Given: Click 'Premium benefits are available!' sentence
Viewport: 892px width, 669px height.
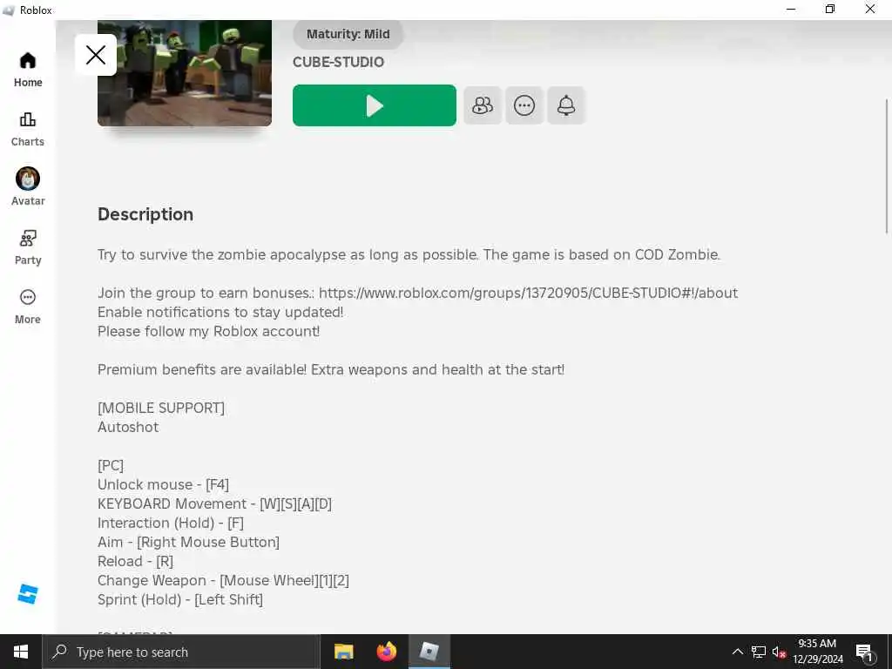Looking at the screenshot, I should (202, 369).
